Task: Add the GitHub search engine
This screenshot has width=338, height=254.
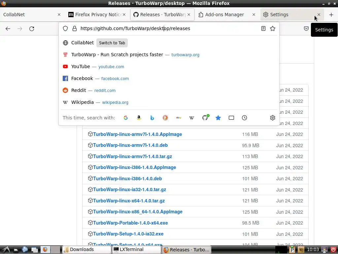Action: click(205, 117)
